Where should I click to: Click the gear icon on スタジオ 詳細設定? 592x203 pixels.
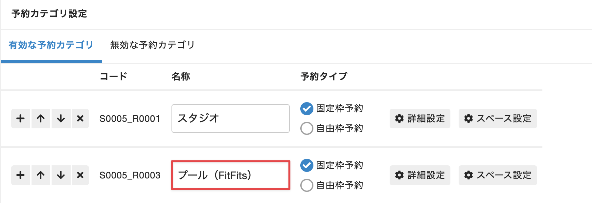[x=399, y=119]
